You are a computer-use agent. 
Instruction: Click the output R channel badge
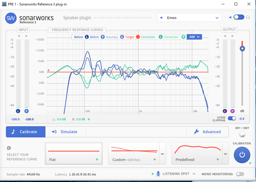point(232,111)
